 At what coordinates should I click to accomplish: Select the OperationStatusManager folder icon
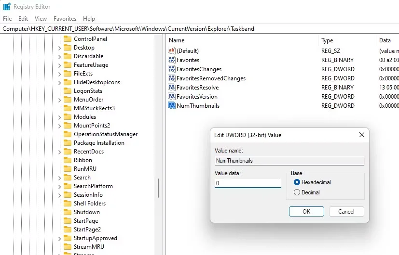click(68, 134)
